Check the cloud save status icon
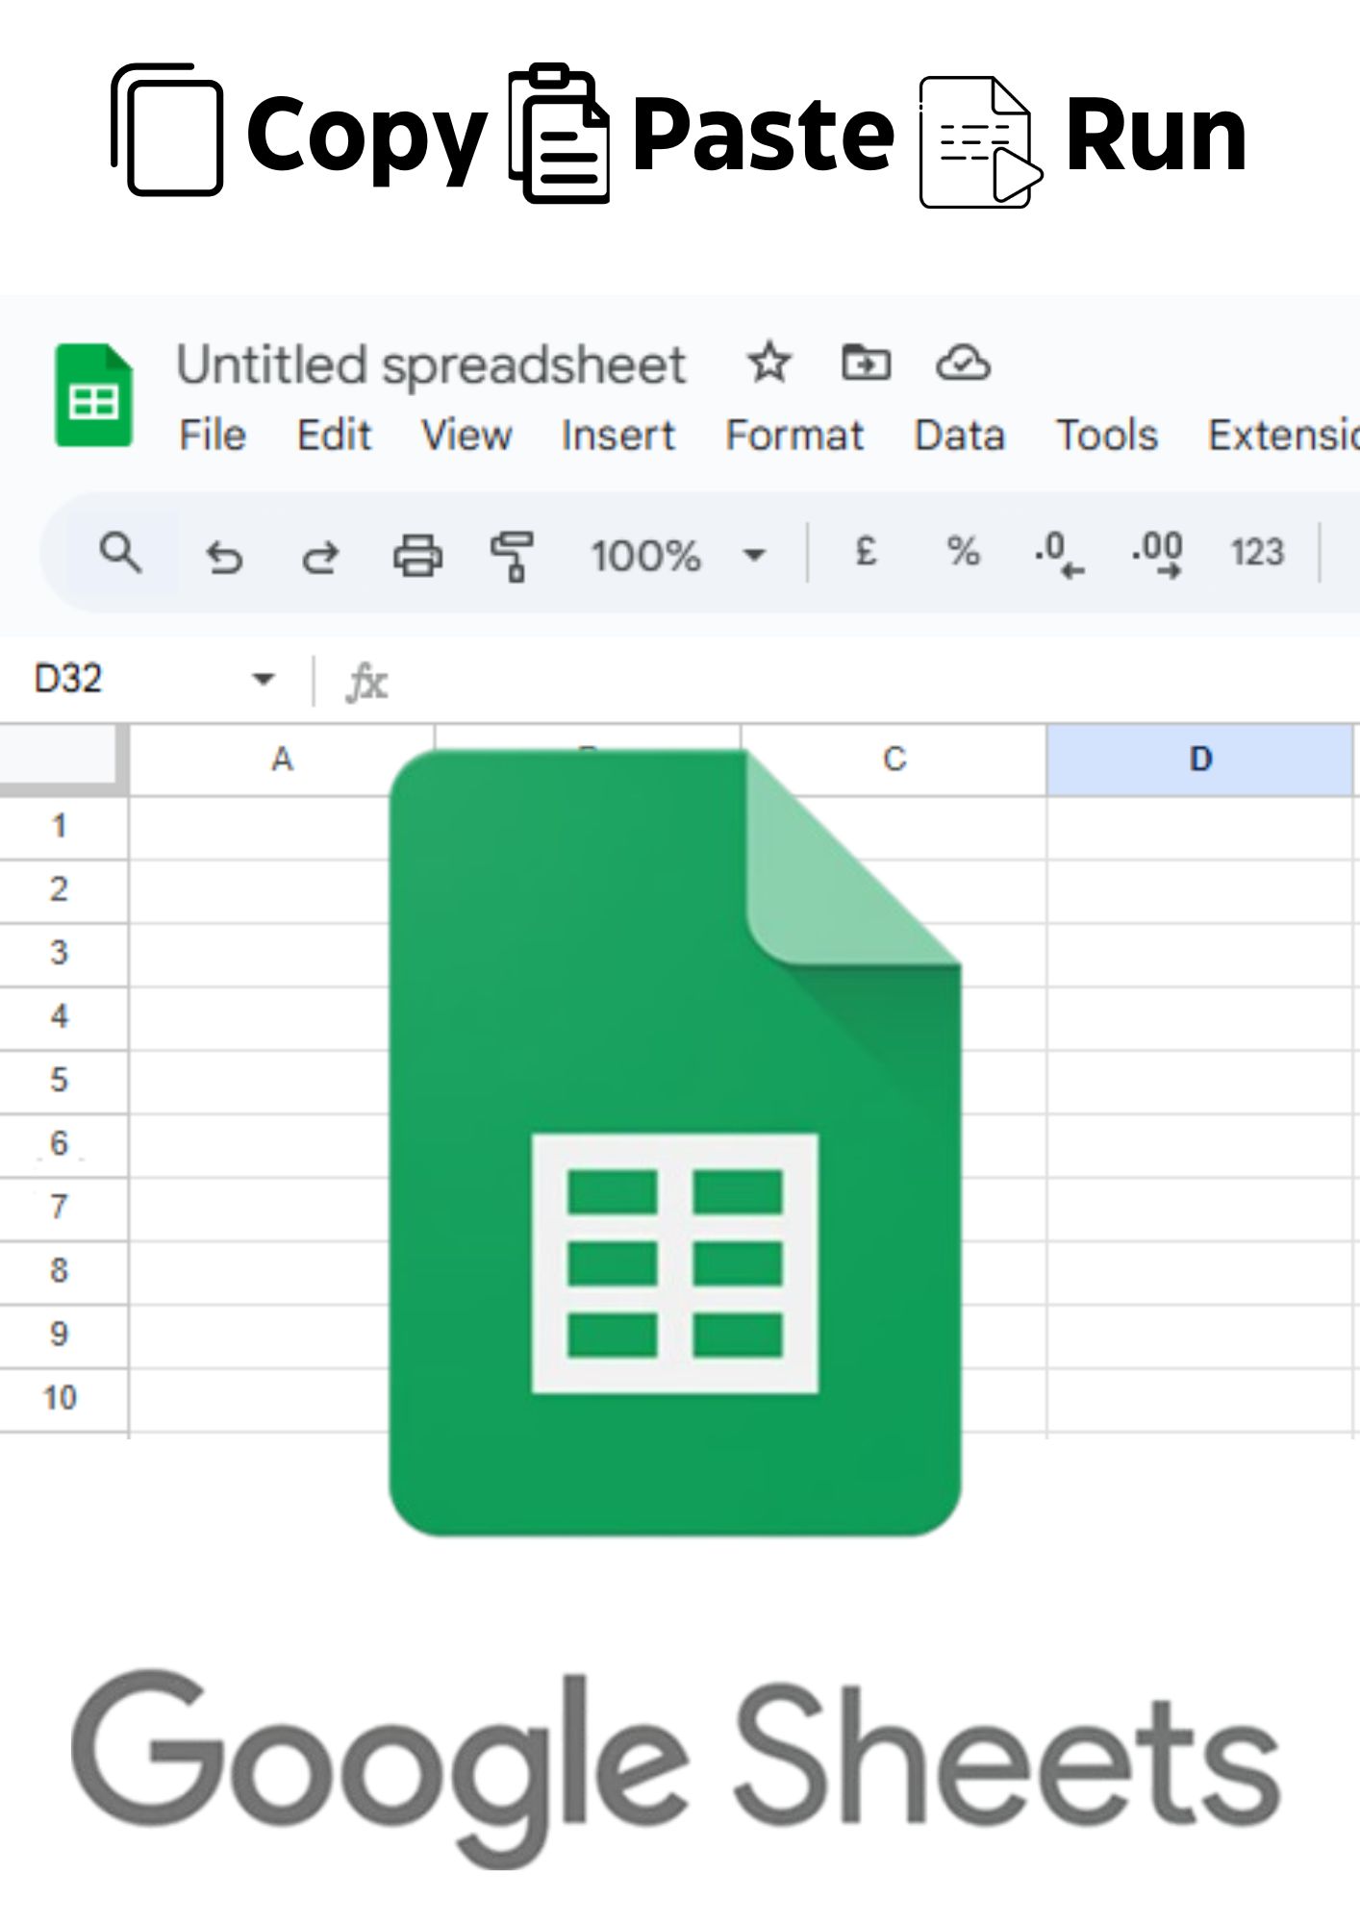1360x1923 pixels. [963, 363]
